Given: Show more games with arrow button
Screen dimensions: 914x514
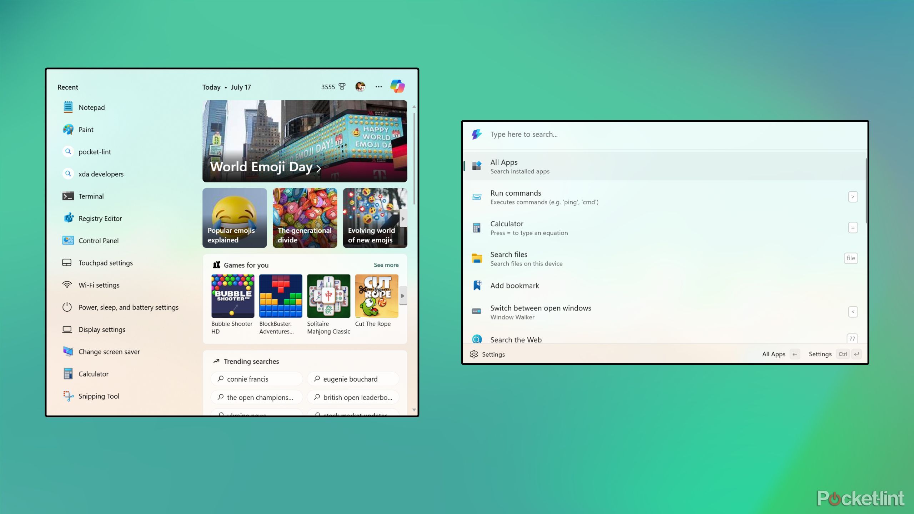Looking at the screenshot, I should click(x=403, y=296).
